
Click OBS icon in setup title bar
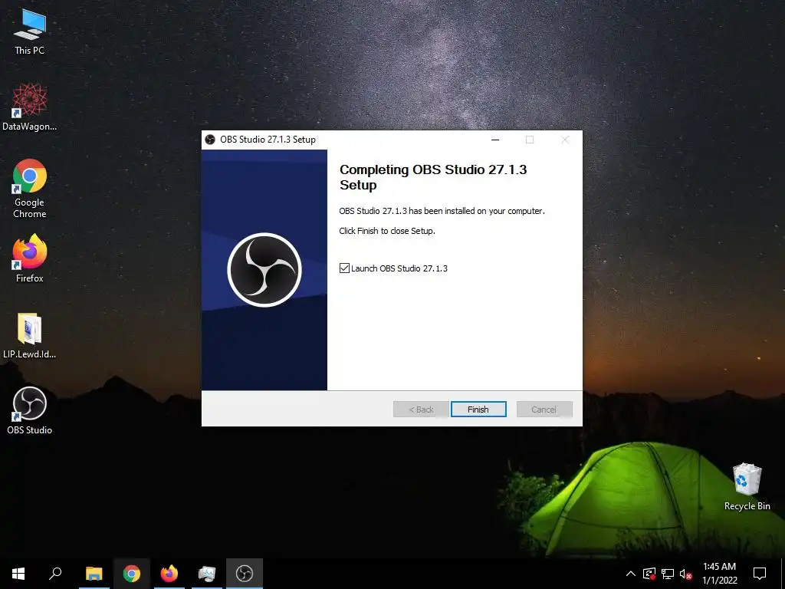(x=210, y=140)
